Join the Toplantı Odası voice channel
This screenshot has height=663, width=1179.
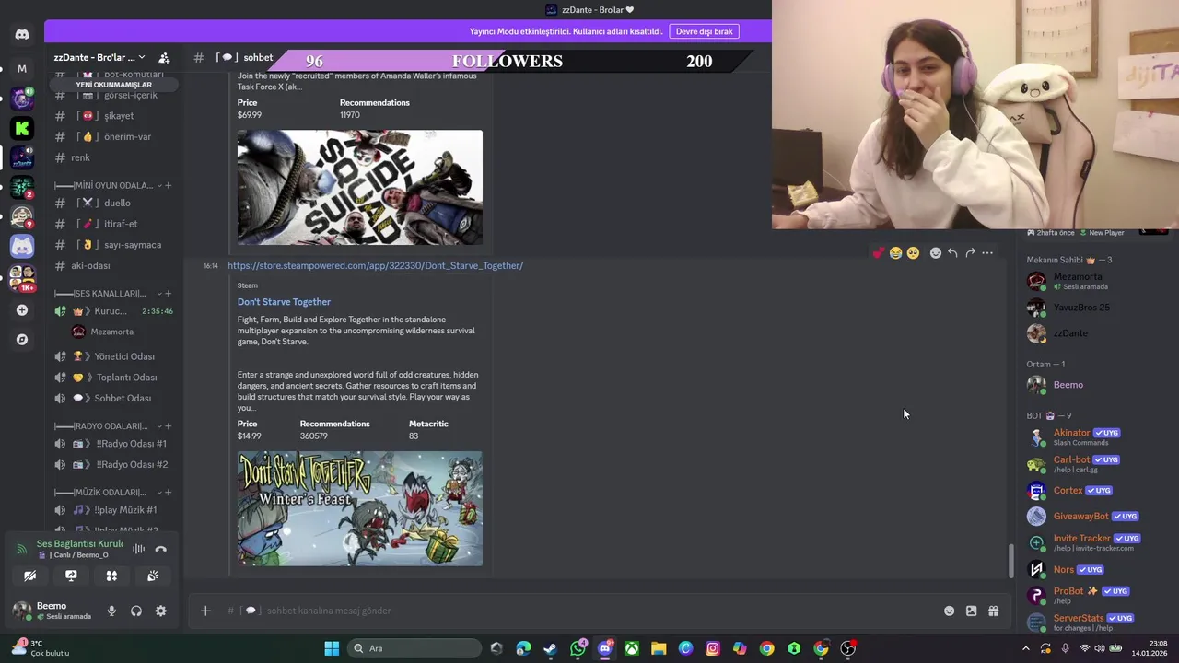click(112, 378)
